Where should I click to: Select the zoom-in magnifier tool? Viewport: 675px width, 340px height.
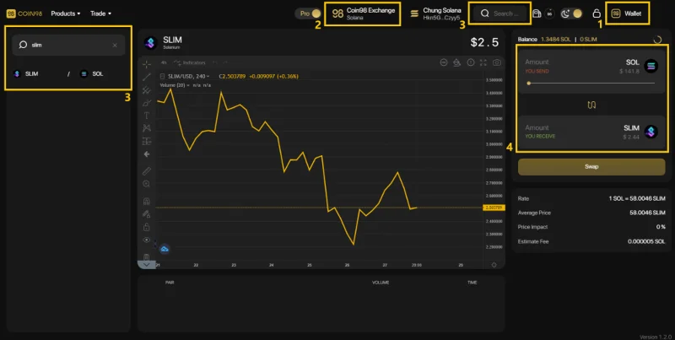(x=147, y=184)
